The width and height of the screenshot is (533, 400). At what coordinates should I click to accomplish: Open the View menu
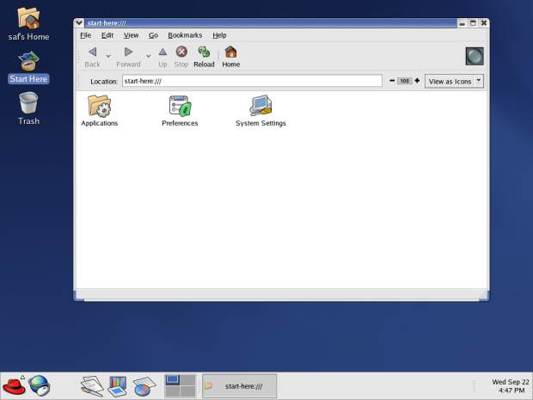click(x=131, y=35)
